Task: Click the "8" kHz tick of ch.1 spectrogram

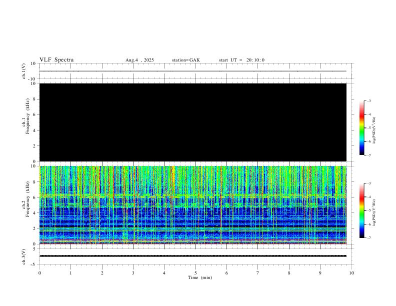Action: pos(35,99)
